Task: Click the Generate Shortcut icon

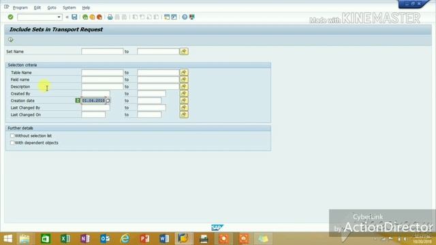Action: point(174,17)
